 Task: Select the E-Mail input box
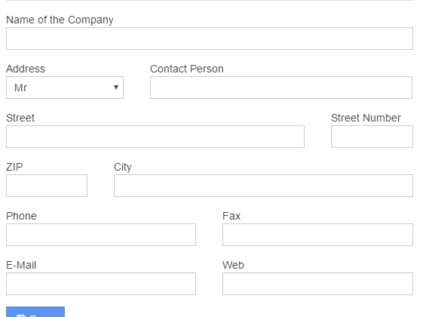101,284
